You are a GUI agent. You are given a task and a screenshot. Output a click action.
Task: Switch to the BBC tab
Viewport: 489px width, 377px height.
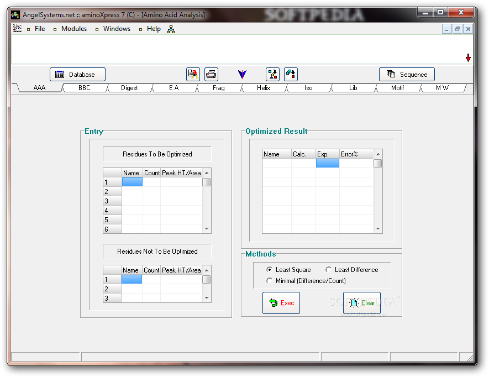coord(84,88)
